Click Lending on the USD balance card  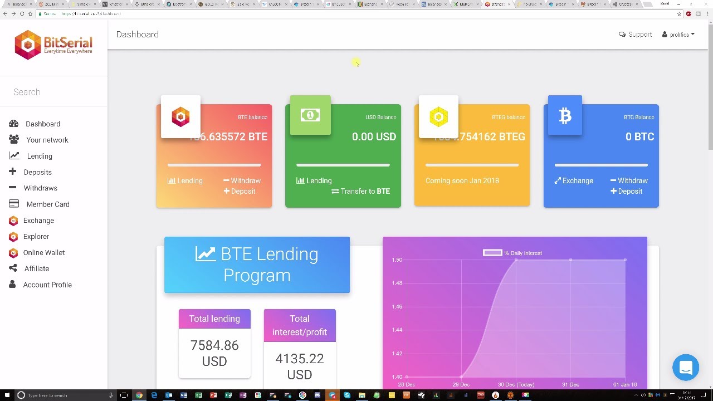(314, 180)
